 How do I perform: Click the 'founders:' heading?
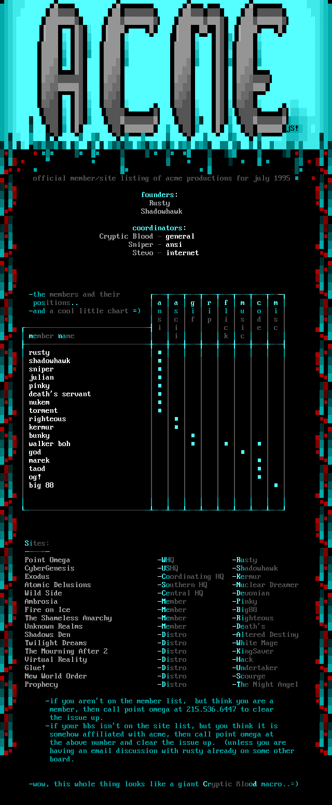pyautogui.click(x=159, y=195)
